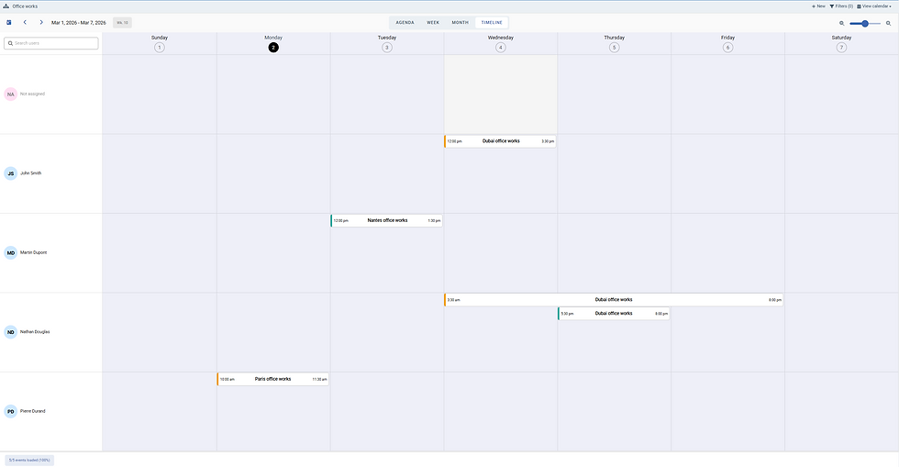The width and height of the screenshot is (899, 467).
Task: Select Saturday day 7 circle
Action: pos(841,48)
